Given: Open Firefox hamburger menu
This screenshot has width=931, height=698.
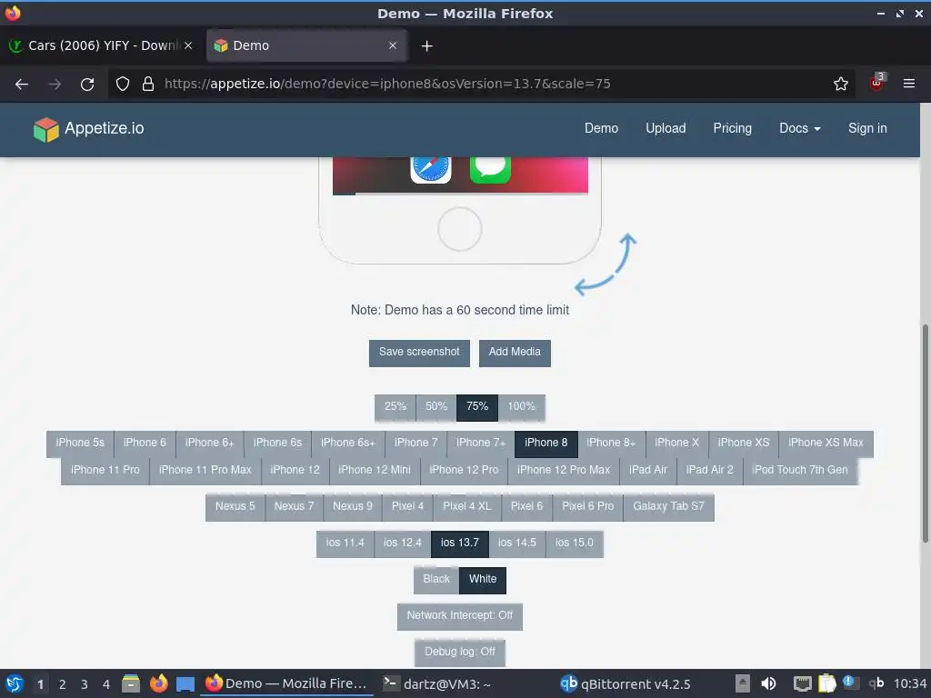Looking at the screenshot, I should click(x=908, y=84).
